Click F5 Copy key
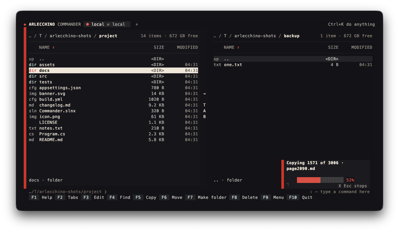 pos(145,197)
